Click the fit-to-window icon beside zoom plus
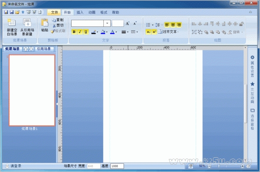This screenshot has width=260, height=172. [x=248, y=166]
